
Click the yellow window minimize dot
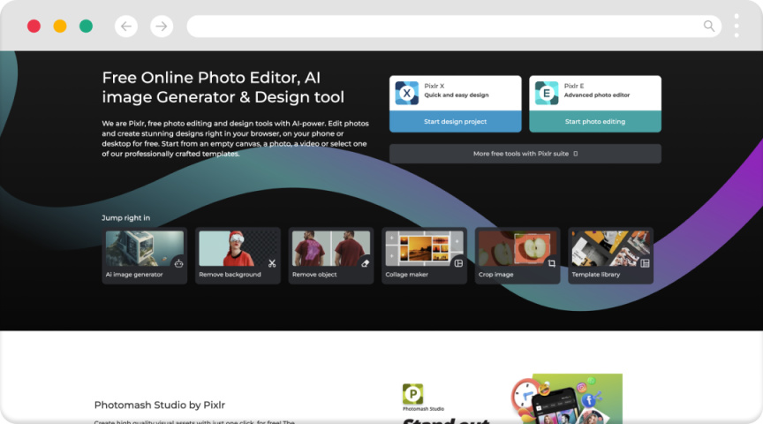(60, 26)
